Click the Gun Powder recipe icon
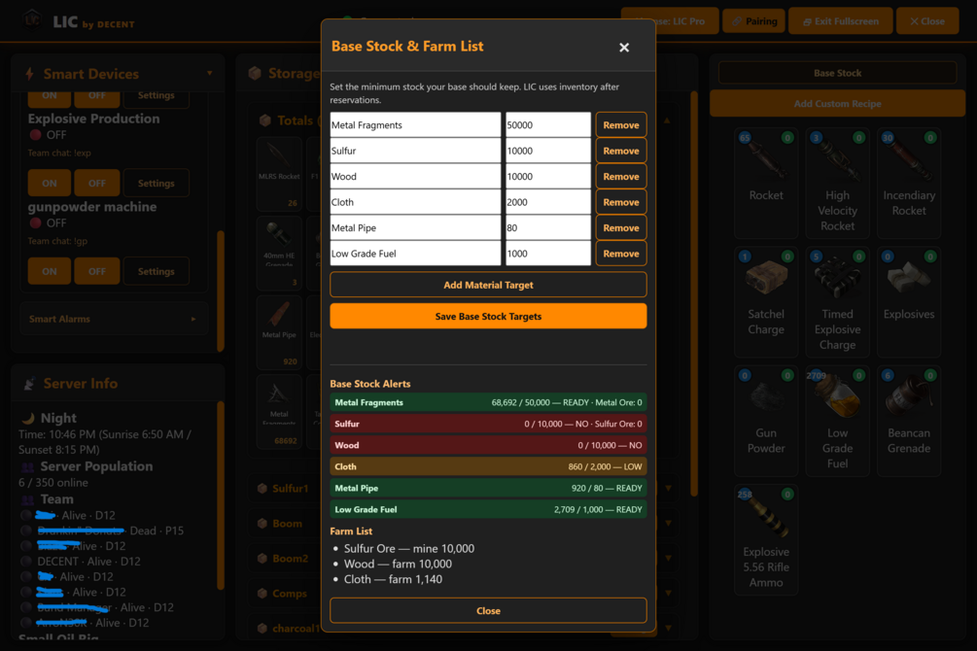977x651 pixels. pyautogui.click(x=766, y=397)
